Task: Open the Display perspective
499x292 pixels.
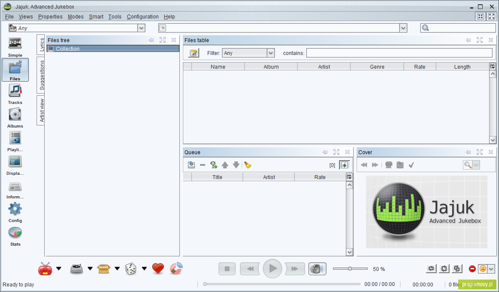Action: (x=15, y=164)
